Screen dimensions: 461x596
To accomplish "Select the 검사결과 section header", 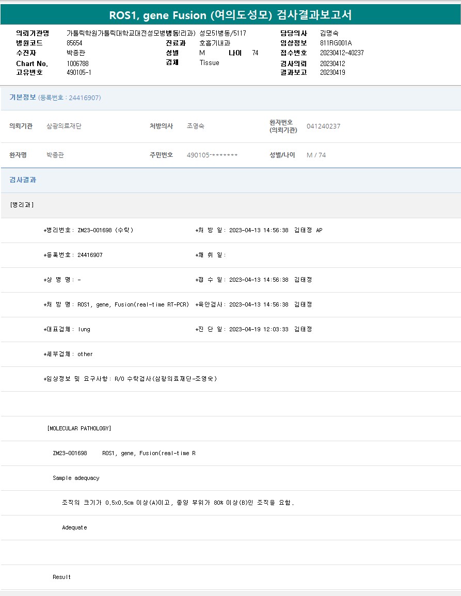I will tap(23, 180).
